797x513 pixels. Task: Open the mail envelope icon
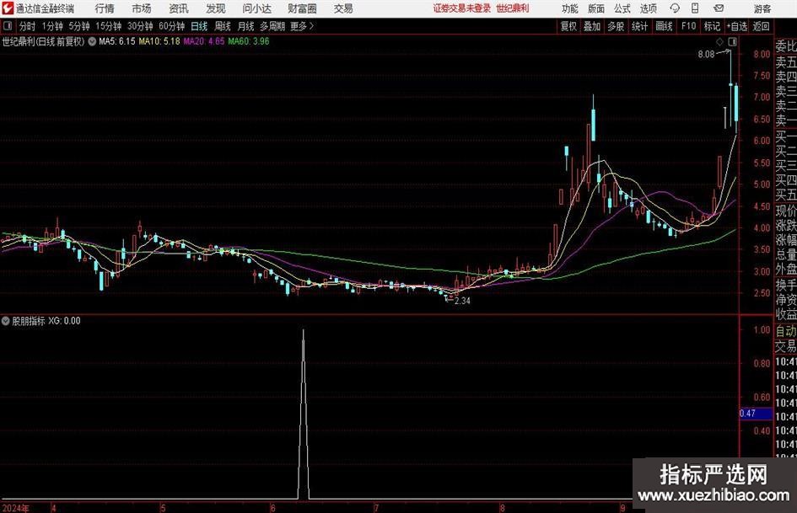pyautogui.click(x=719, y=8)
